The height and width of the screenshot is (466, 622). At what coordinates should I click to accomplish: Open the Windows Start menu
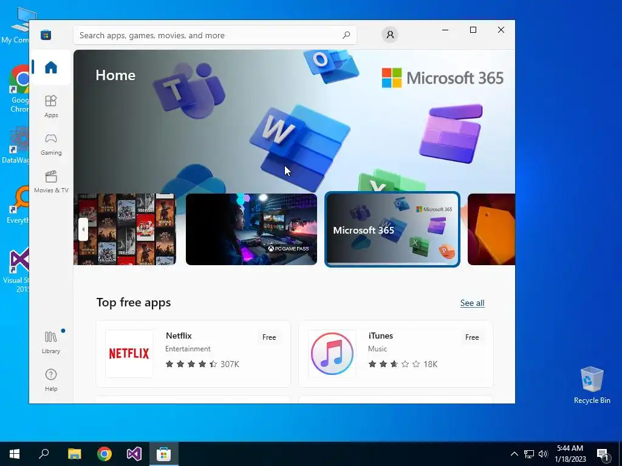coord(15,454)
